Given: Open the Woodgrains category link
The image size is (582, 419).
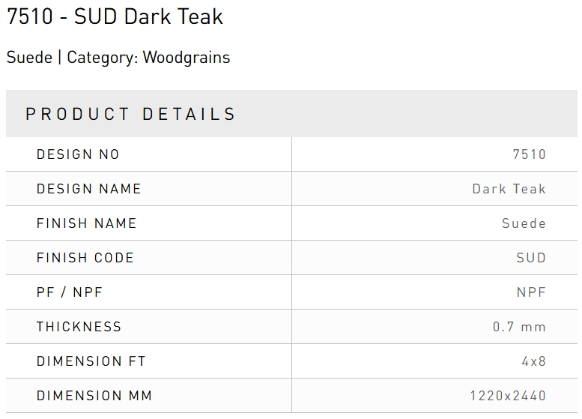Looking at the screenshot, I should pos(187,58).
